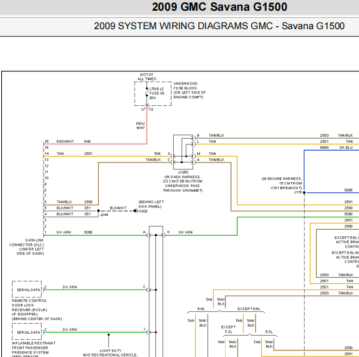Click the "B TAN/BLK" terminal label on JX250
This screenshot has width=359, height=357.
pyautogui.click(x=210, y=136)
